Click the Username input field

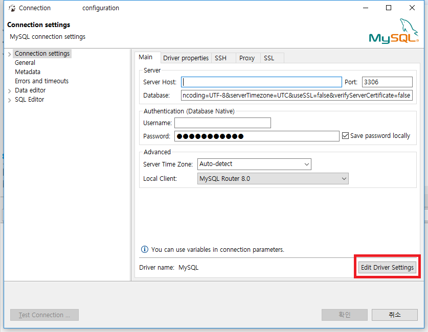[222, 123]
